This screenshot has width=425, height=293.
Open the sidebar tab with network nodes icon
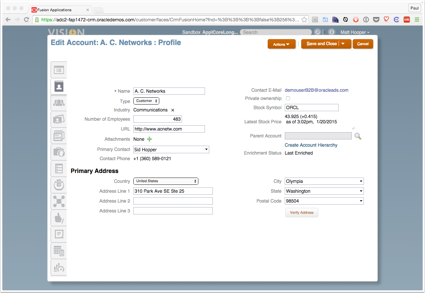[59, 202]
